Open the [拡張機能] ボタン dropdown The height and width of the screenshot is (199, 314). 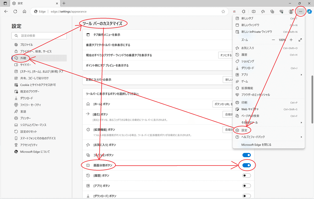point(227,130)
